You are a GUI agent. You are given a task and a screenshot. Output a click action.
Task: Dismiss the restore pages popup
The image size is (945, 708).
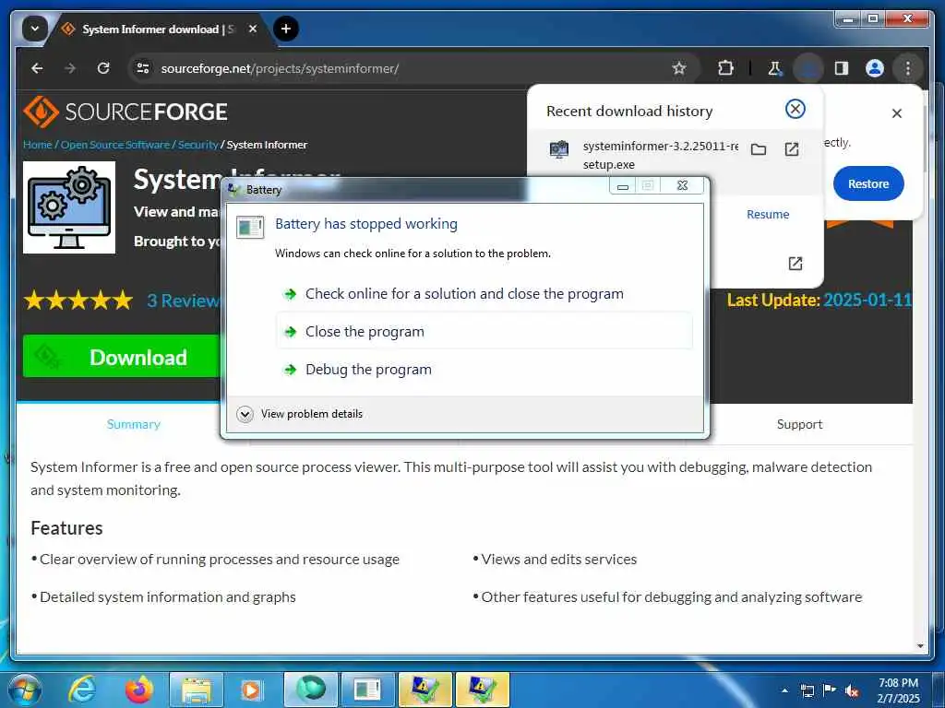897,113
